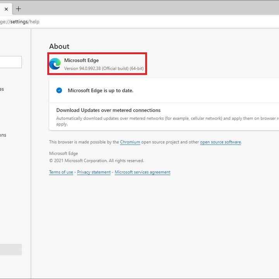Click the blue up-to-date checkmark icon

pos(59,90)
